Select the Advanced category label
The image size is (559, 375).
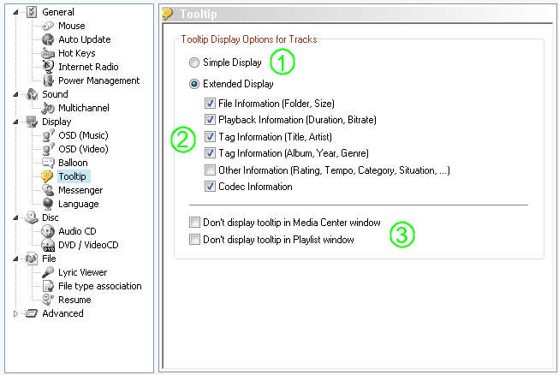62,313
